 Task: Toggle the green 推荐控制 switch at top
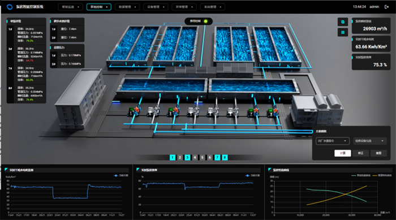[x=205, y=21]
